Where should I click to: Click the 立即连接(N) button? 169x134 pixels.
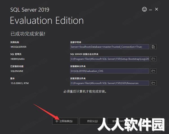(65, 121)
